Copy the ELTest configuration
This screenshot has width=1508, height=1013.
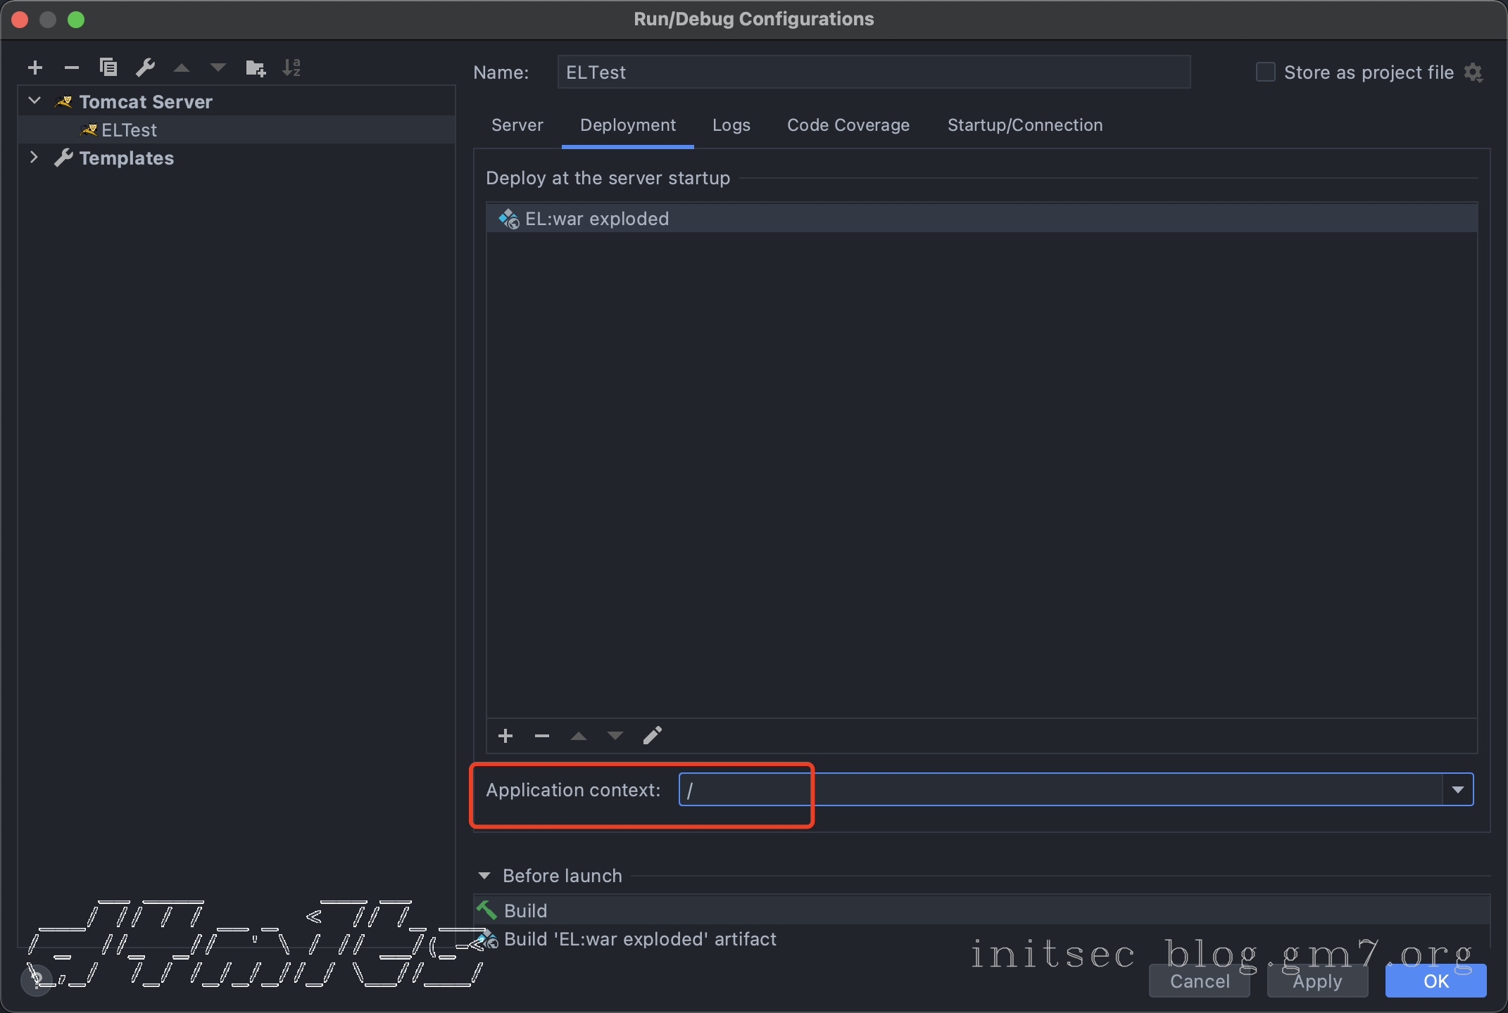tap(108, 68)
